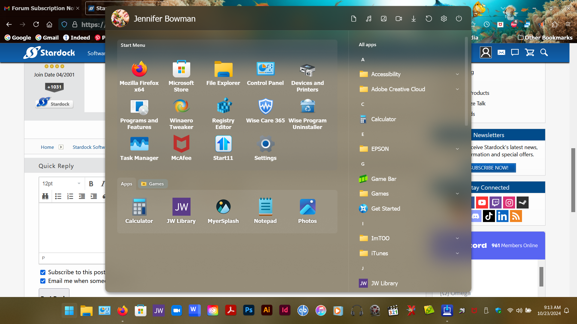
Task: Uncheck Subscribe to this post checkbox
Action: (x=43, y=272)
